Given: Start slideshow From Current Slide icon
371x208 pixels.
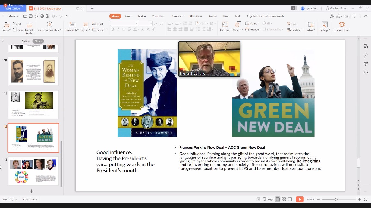Looking at the screenshot, I should (49, 24).
